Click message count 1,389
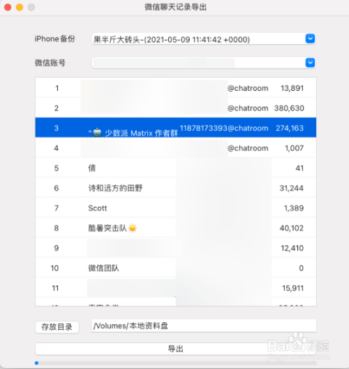This screenshot has height=369, width=349. (294, 208)
